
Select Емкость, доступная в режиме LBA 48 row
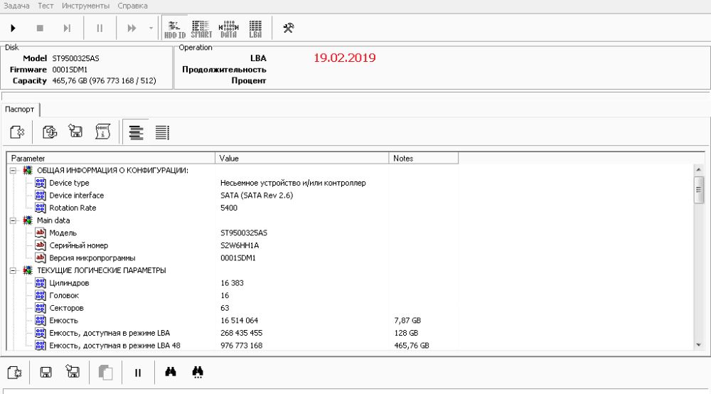(232, 346)
